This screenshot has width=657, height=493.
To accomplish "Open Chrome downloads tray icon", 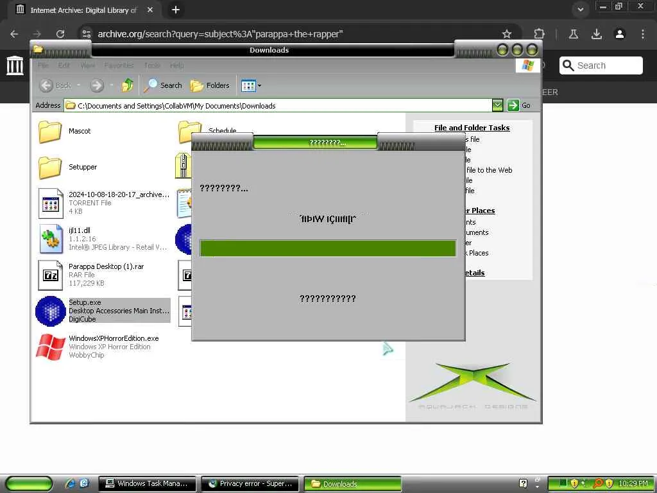I will (596, 34).
